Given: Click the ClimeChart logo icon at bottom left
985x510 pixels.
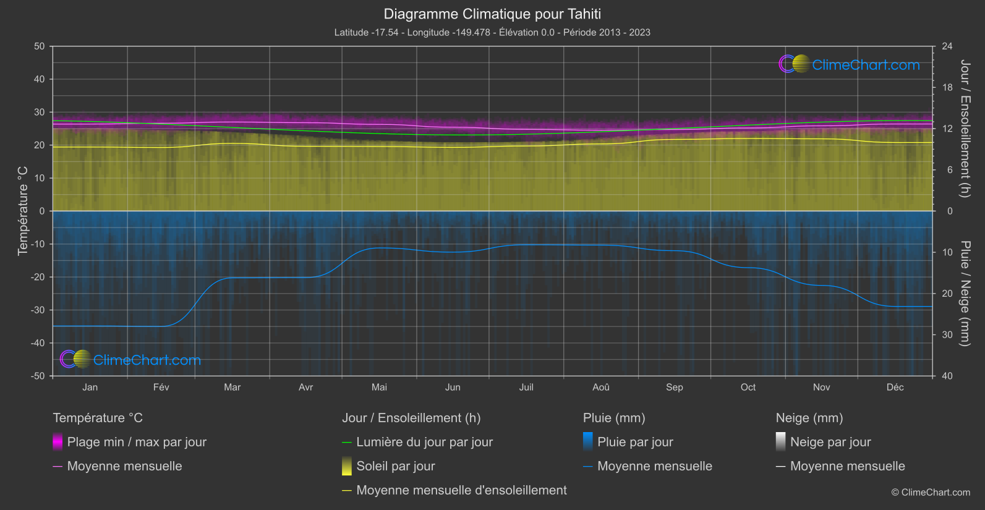Looking at the screenshot, I should click(x=75, y=359).
